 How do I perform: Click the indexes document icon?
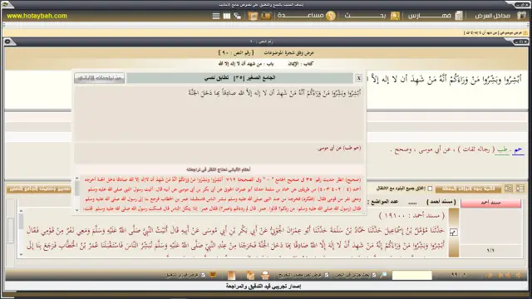tap(459, 16)
